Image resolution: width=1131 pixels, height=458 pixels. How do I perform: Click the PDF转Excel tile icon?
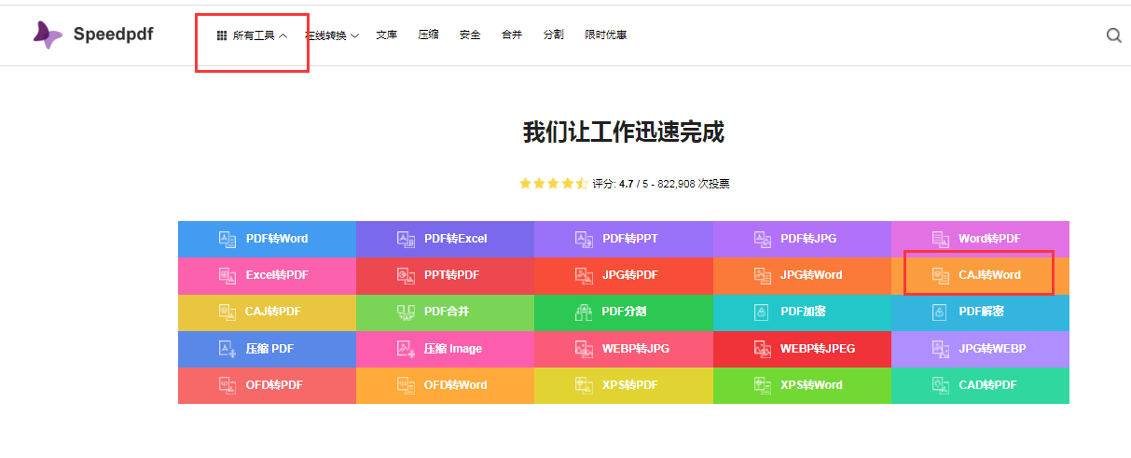tap(406, 239)
